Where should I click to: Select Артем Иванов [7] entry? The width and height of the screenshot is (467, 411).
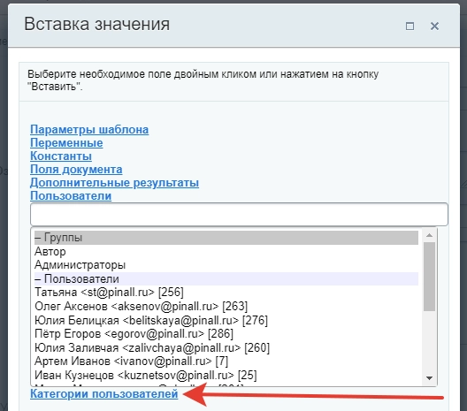coord(226,361)
